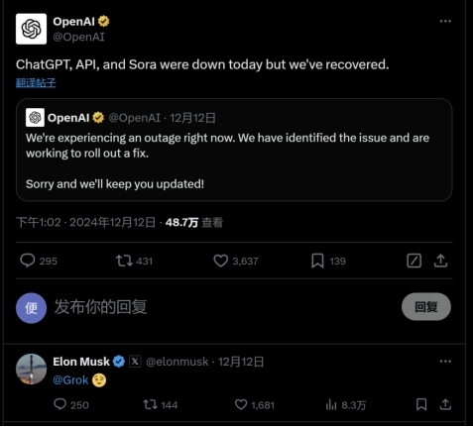The height and width of the screenshot is (427, 473).
Task: Bookmark the OpenAI post with 139 bookmarks
Action: [x=317, y=261]
